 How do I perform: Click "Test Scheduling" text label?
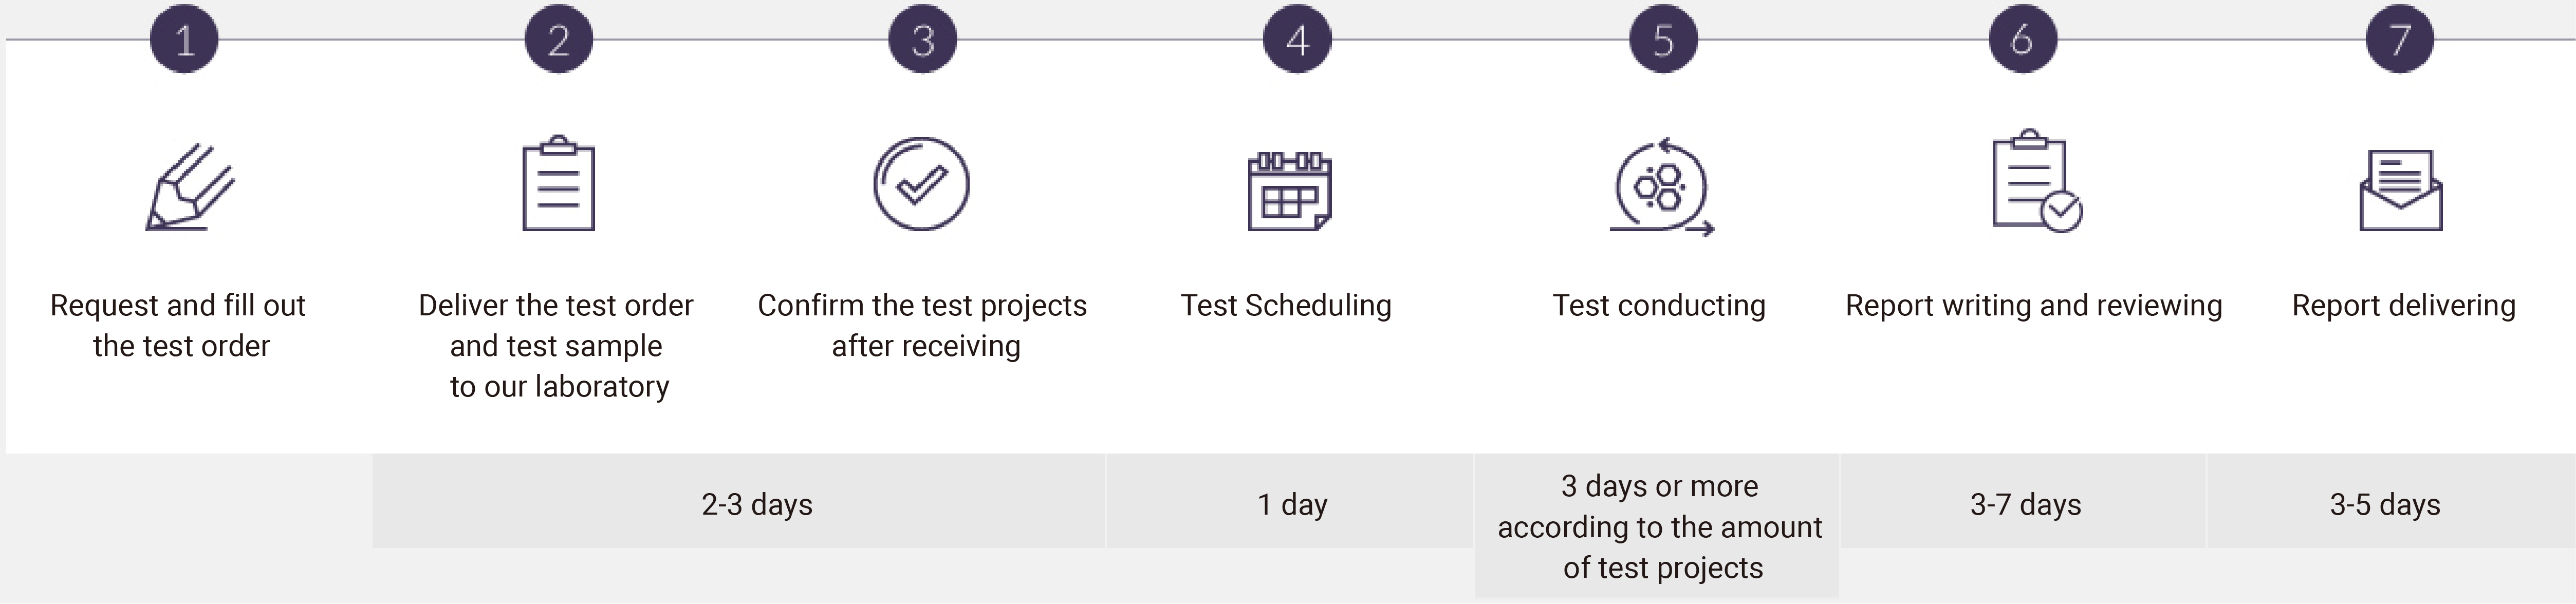coord(1286,305)
